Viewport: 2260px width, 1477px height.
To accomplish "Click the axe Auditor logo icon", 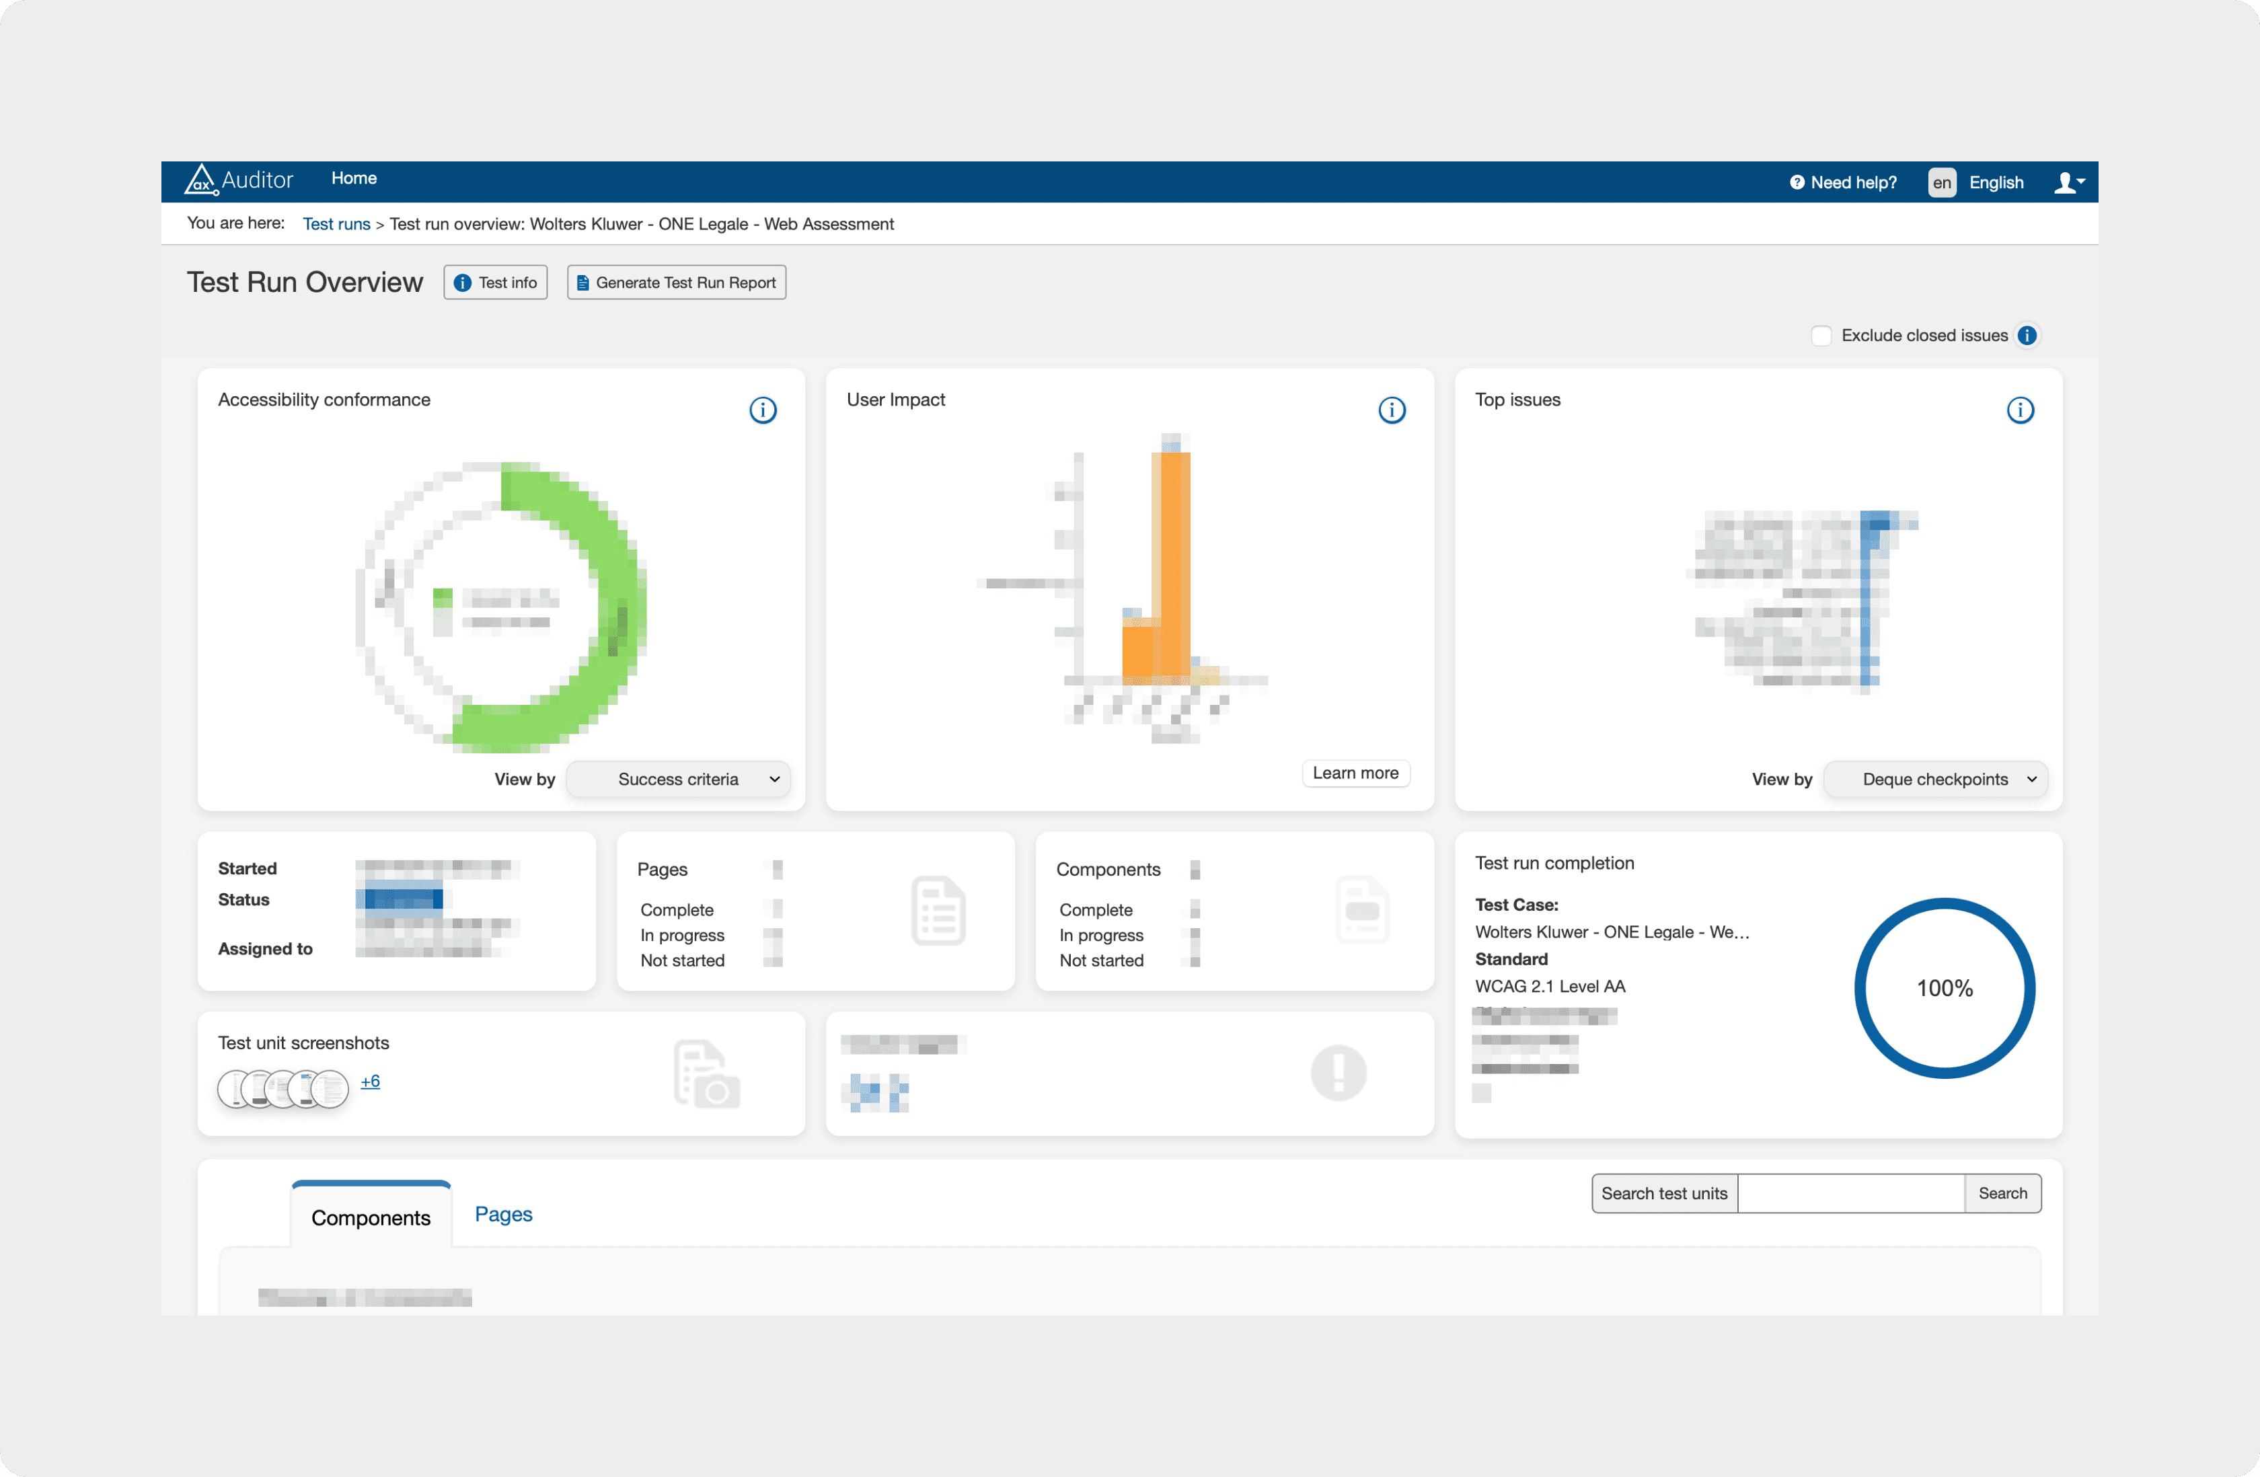I will [x=201, y=178].
